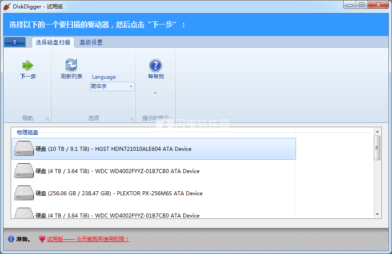Click the Refresh list icon
Screen dimensions: 392x254
71,65
